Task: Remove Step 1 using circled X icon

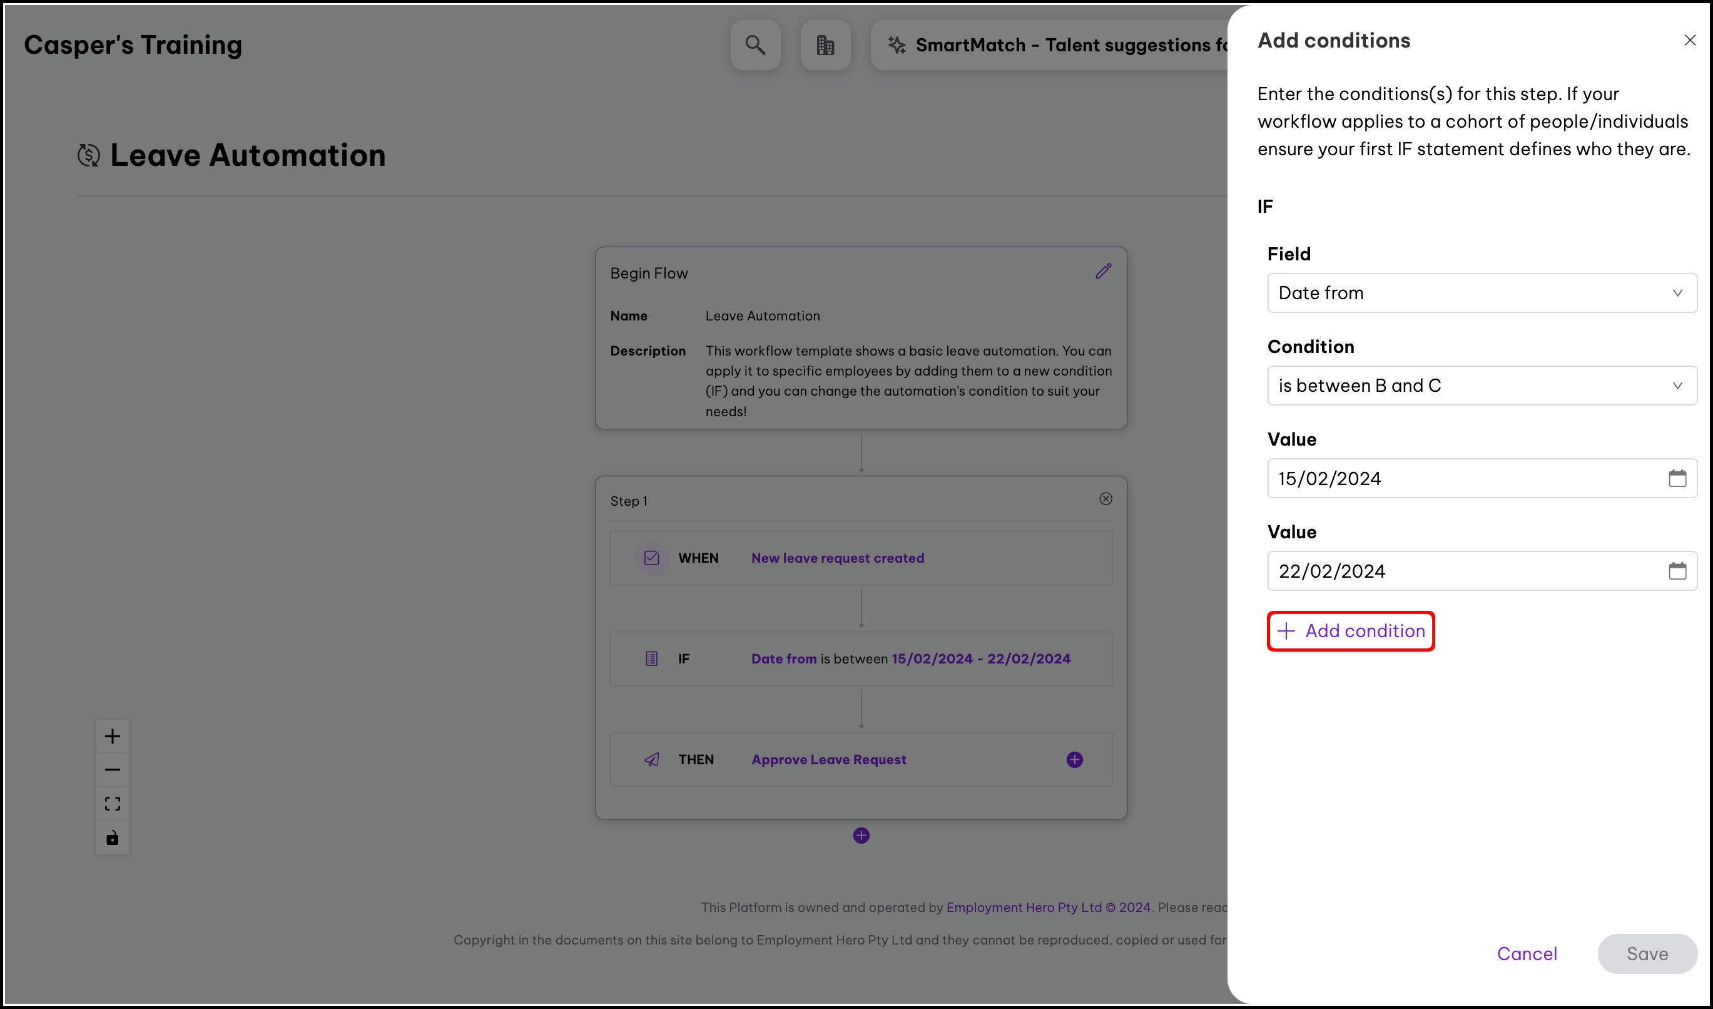Action: [x=1106, y=499]
